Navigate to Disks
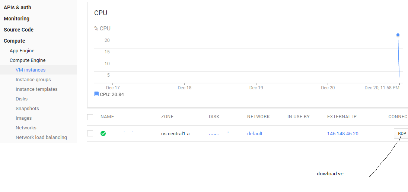This screenshot has width=408, height=192. [22, 99]
